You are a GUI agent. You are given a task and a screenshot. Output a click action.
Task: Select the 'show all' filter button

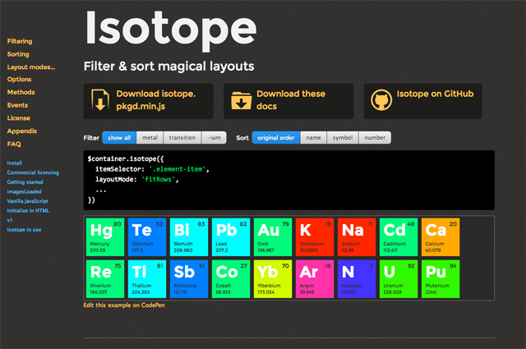(119, 138)
